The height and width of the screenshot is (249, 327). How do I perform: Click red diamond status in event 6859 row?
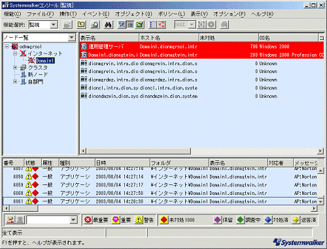35,185
